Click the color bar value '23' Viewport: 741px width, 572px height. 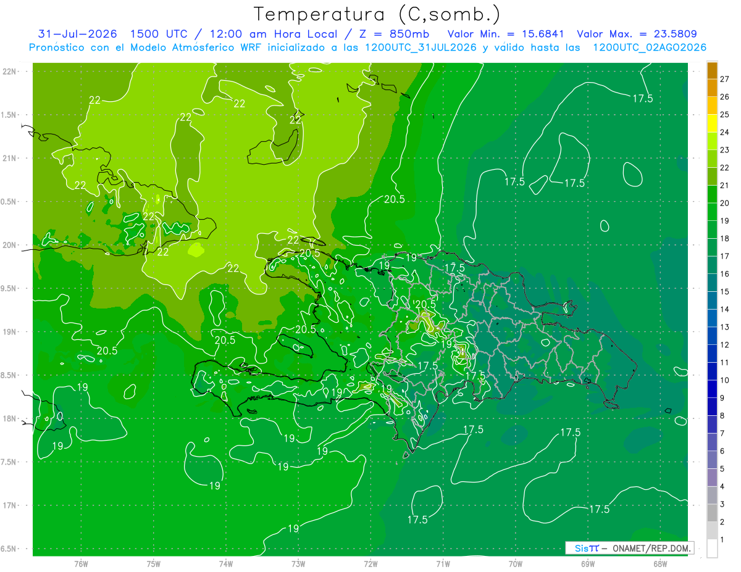pos(725,150)
